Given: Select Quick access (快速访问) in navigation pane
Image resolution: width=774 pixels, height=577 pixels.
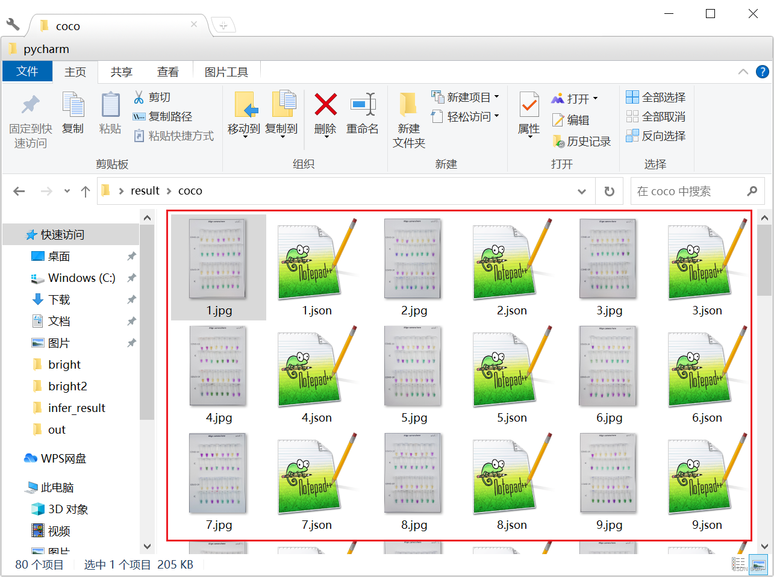Looking at the screenshot, I should [x=71, y=234].
